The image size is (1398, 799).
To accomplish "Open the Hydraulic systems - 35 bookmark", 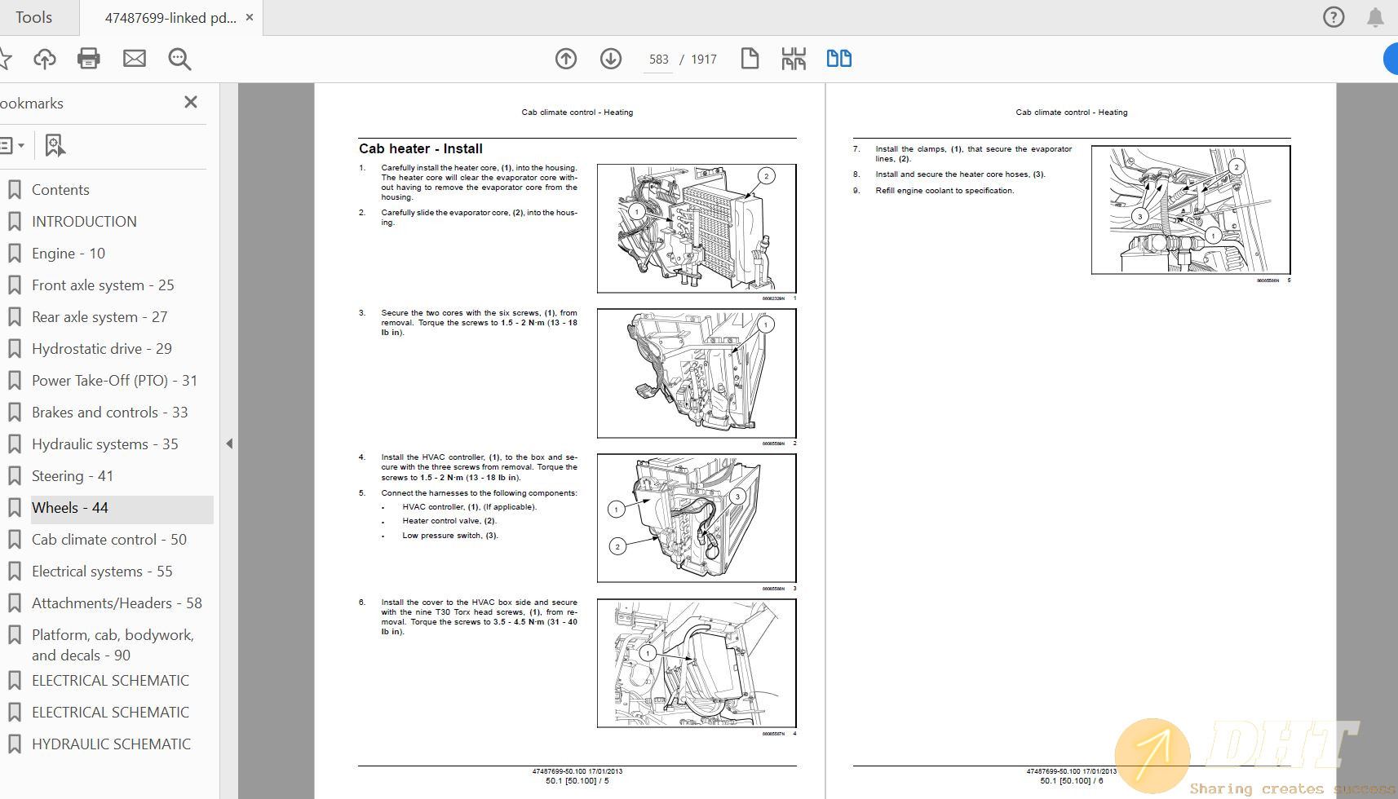I will (x=104, y=444).
